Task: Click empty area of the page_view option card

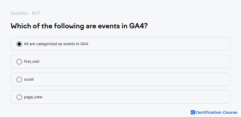Action: click(x=135, y=97)
